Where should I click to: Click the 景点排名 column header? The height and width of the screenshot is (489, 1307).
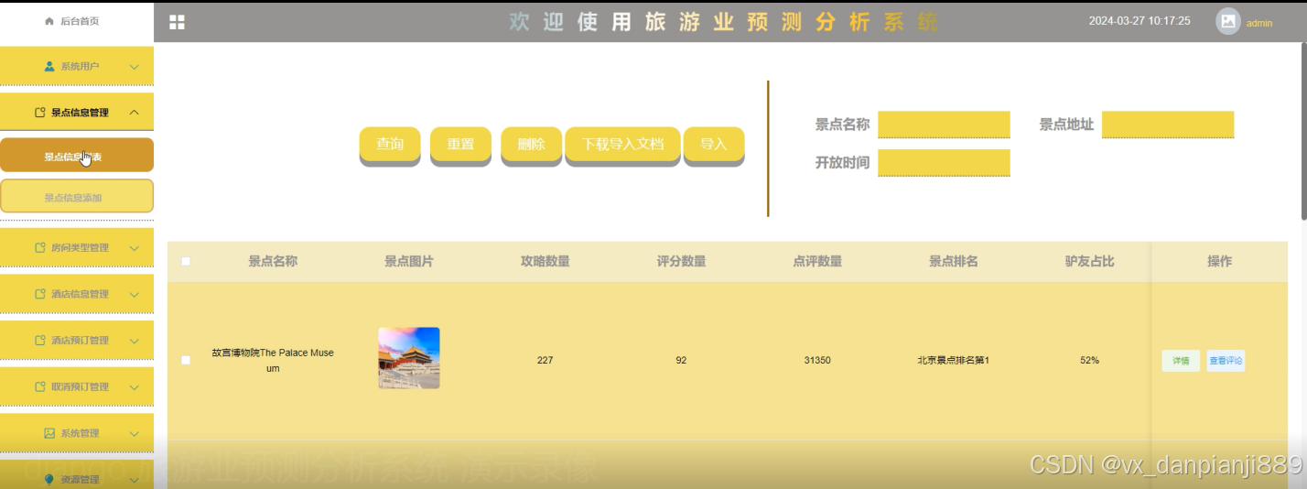(x=954, y=261)
